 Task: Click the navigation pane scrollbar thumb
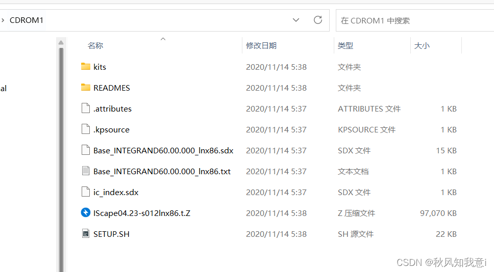(61, 160)
